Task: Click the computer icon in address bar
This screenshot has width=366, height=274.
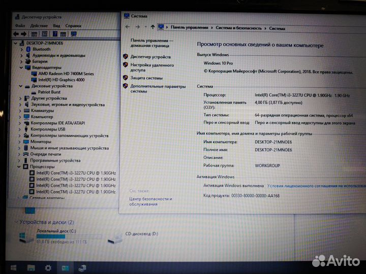Action: (x=161, y=27)
